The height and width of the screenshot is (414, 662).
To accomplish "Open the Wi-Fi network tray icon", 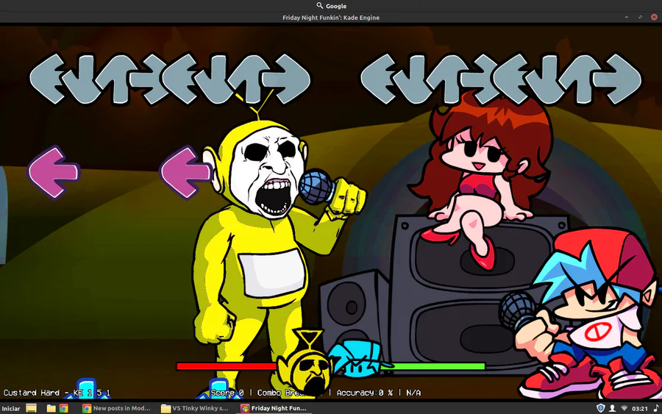I will coord(624,408).
